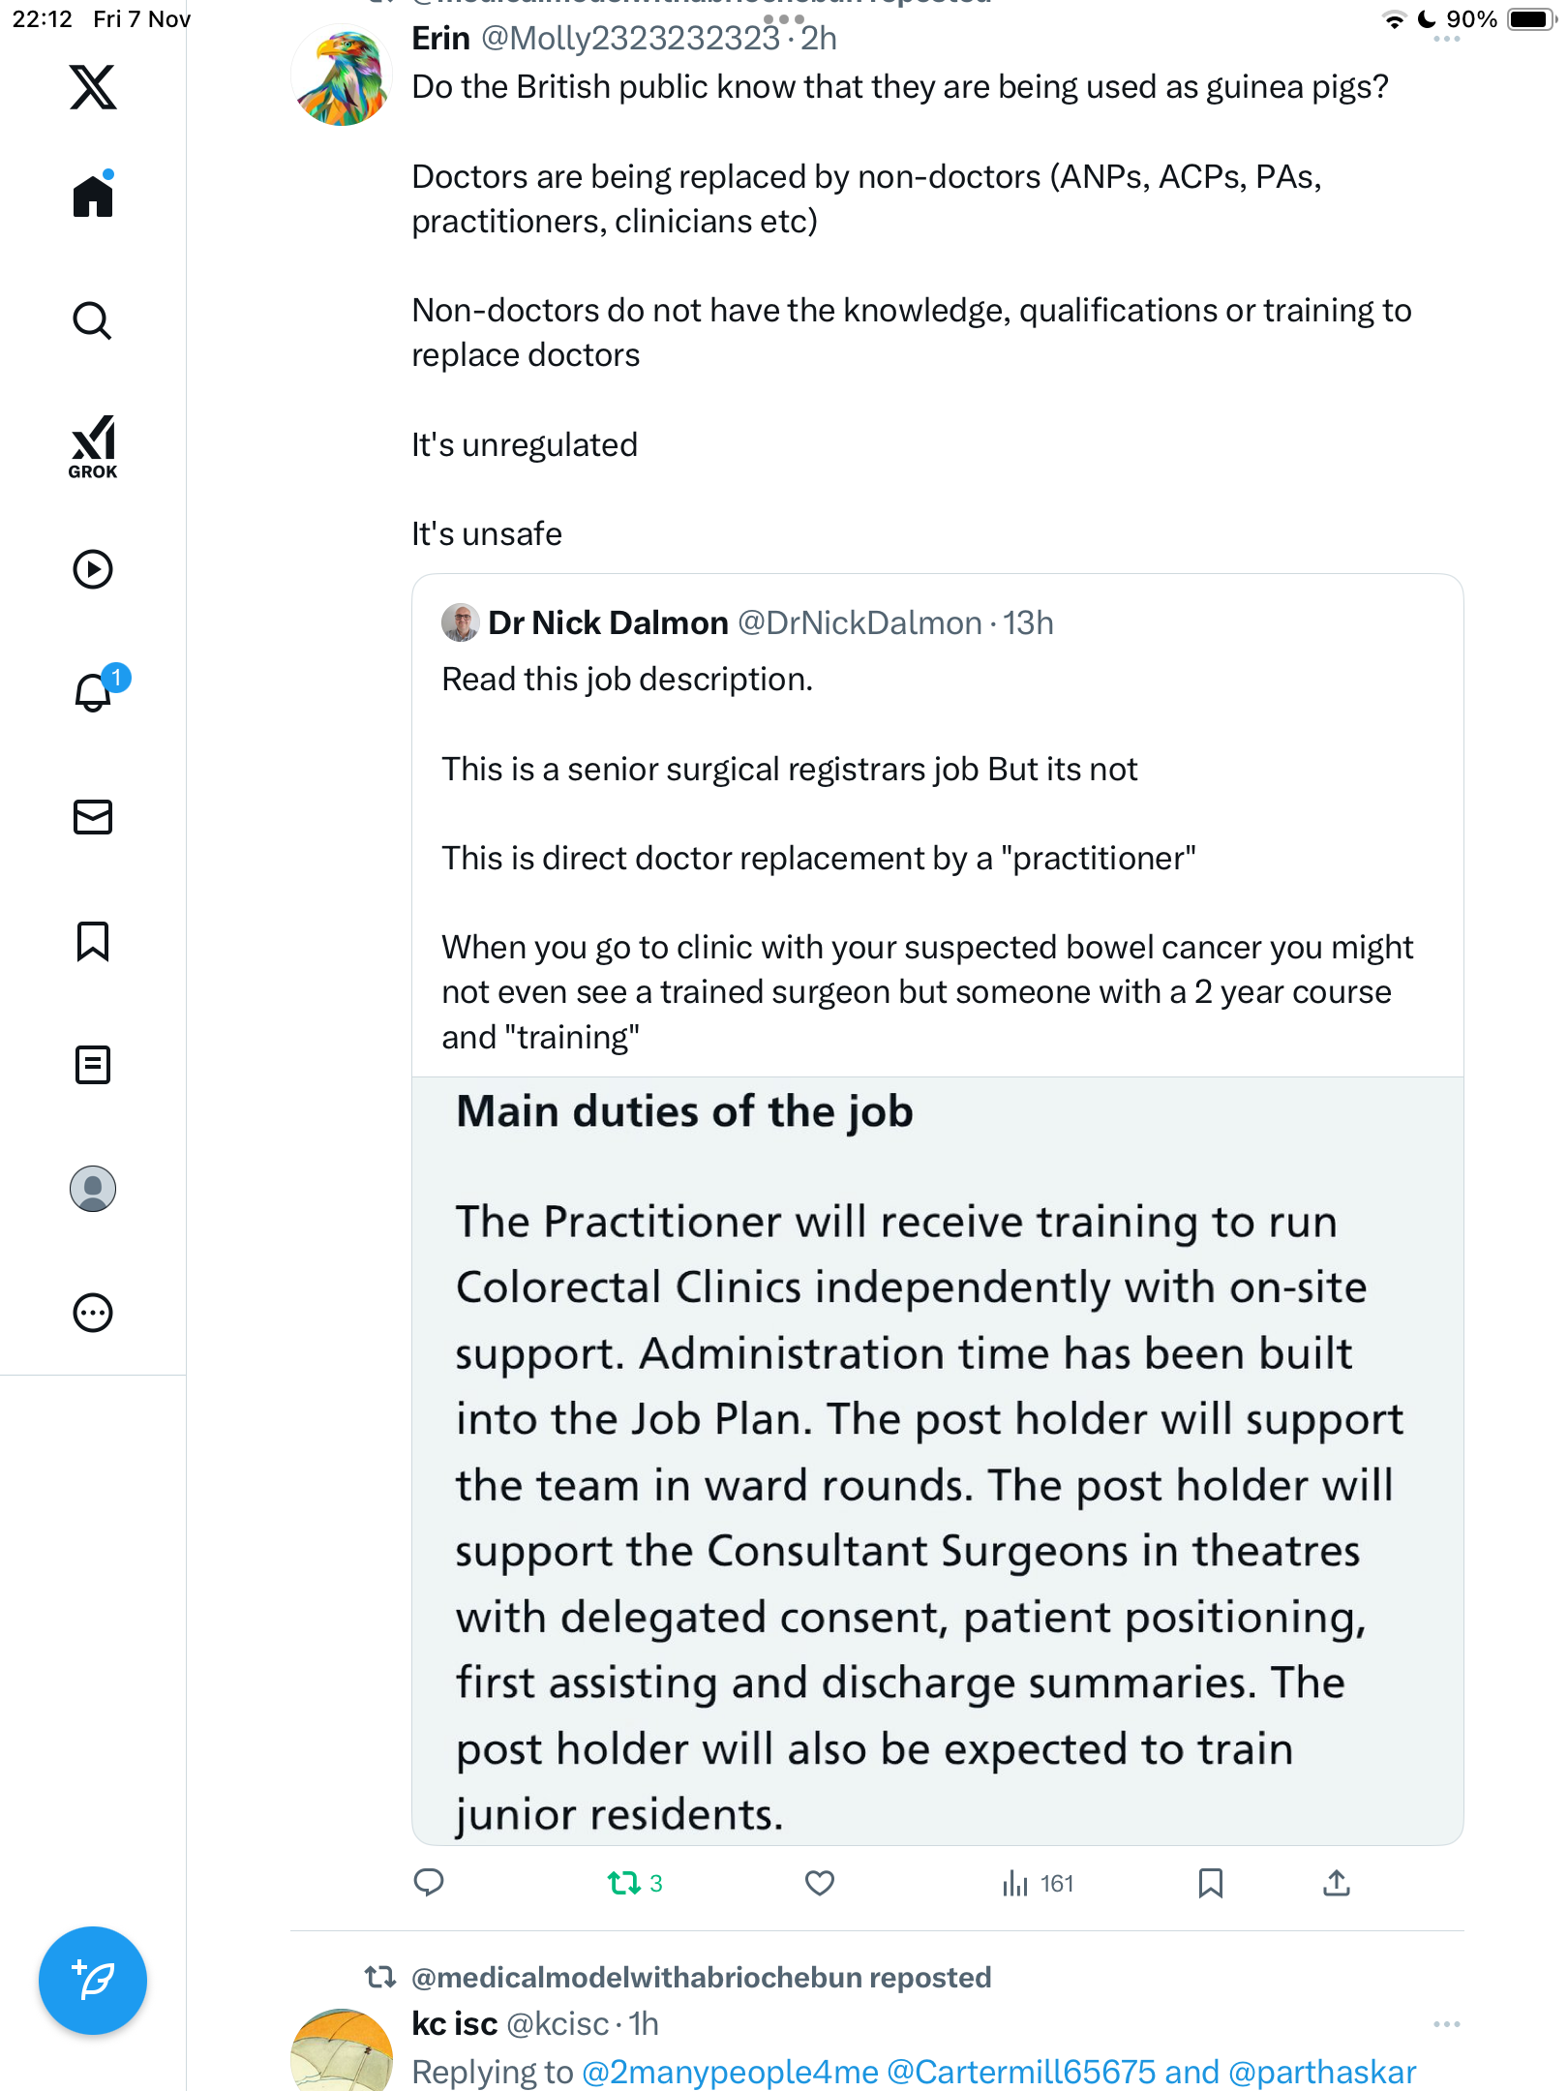The image size is (1568, 2091).
Task: Open more options on kc isc's post
Action: point(1446,2024)
